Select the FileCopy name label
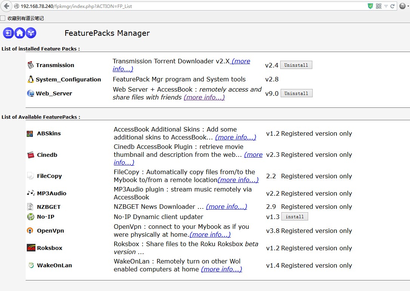This screenshot has height=291, width=410. (x=49, y=176)
